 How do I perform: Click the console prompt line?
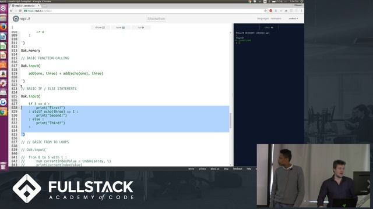[x=238, y=43]
